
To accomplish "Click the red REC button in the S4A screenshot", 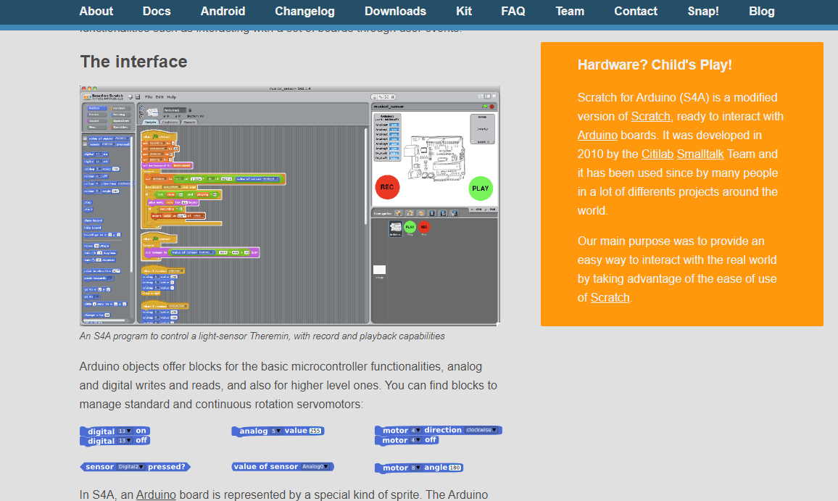I will click(387, 187).
